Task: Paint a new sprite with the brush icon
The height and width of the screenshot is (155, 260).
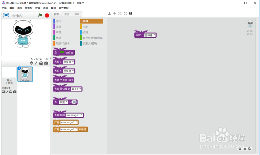Action: [36, 63]
